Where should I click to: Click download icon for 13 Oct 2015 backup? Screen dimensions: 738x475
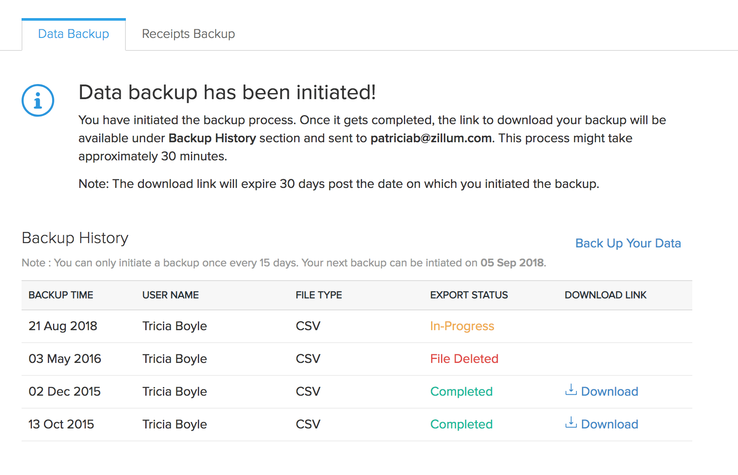(571, 423)
